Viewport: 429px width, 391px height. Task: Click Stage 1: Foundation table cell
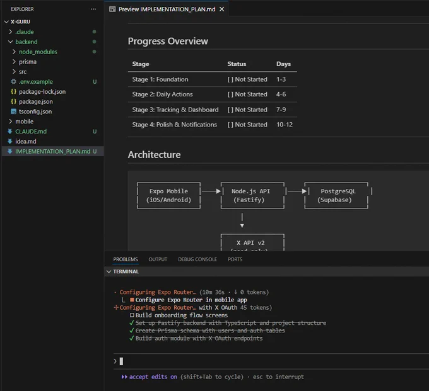click(160, 79)
